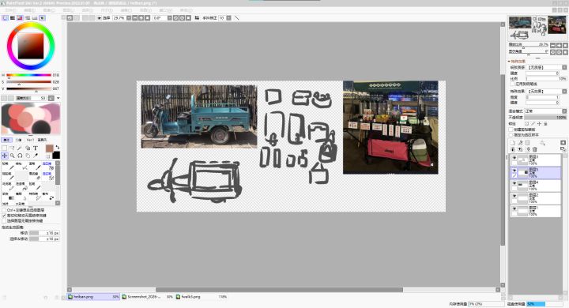Screen dimensions: 569x308
Task: Adjust the 不透明度 layer opacity slider
Action: coord(545,118)
